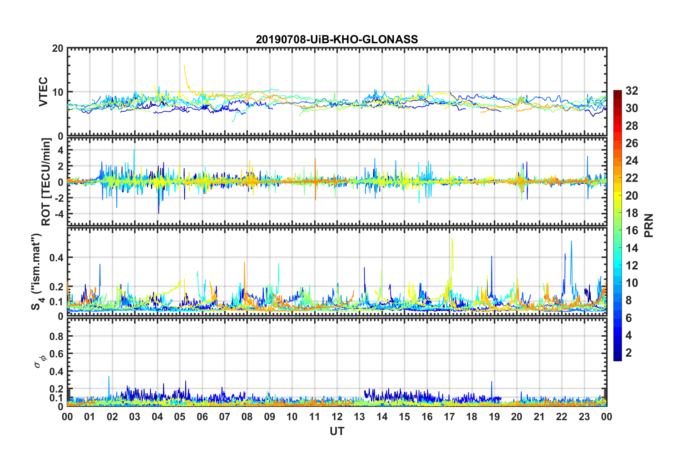The width and height of the screenshot is (674, 451).
Task: Click the S4 ("ism.mat") axis label
Action: click(36, 272)
